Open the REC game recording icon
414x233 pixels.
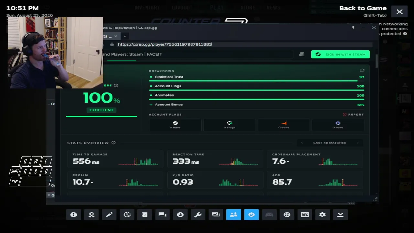pos(305,215)
